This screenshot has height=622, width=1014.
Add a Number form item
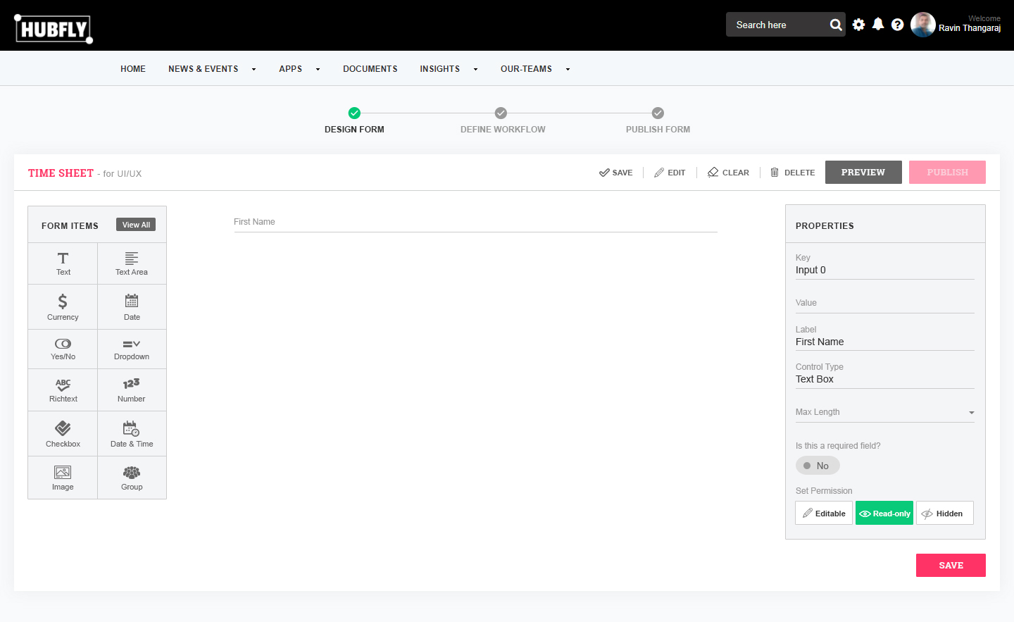coord(132,390)
